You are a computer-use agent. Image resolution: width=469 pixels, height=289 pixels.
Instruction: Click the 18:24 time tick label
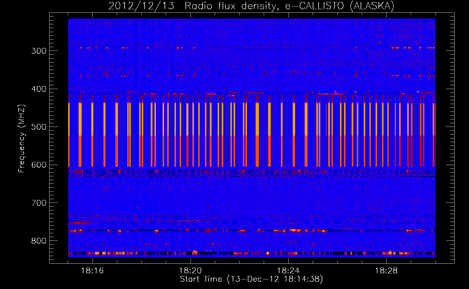pyautogui.click(x=288, y=271)
